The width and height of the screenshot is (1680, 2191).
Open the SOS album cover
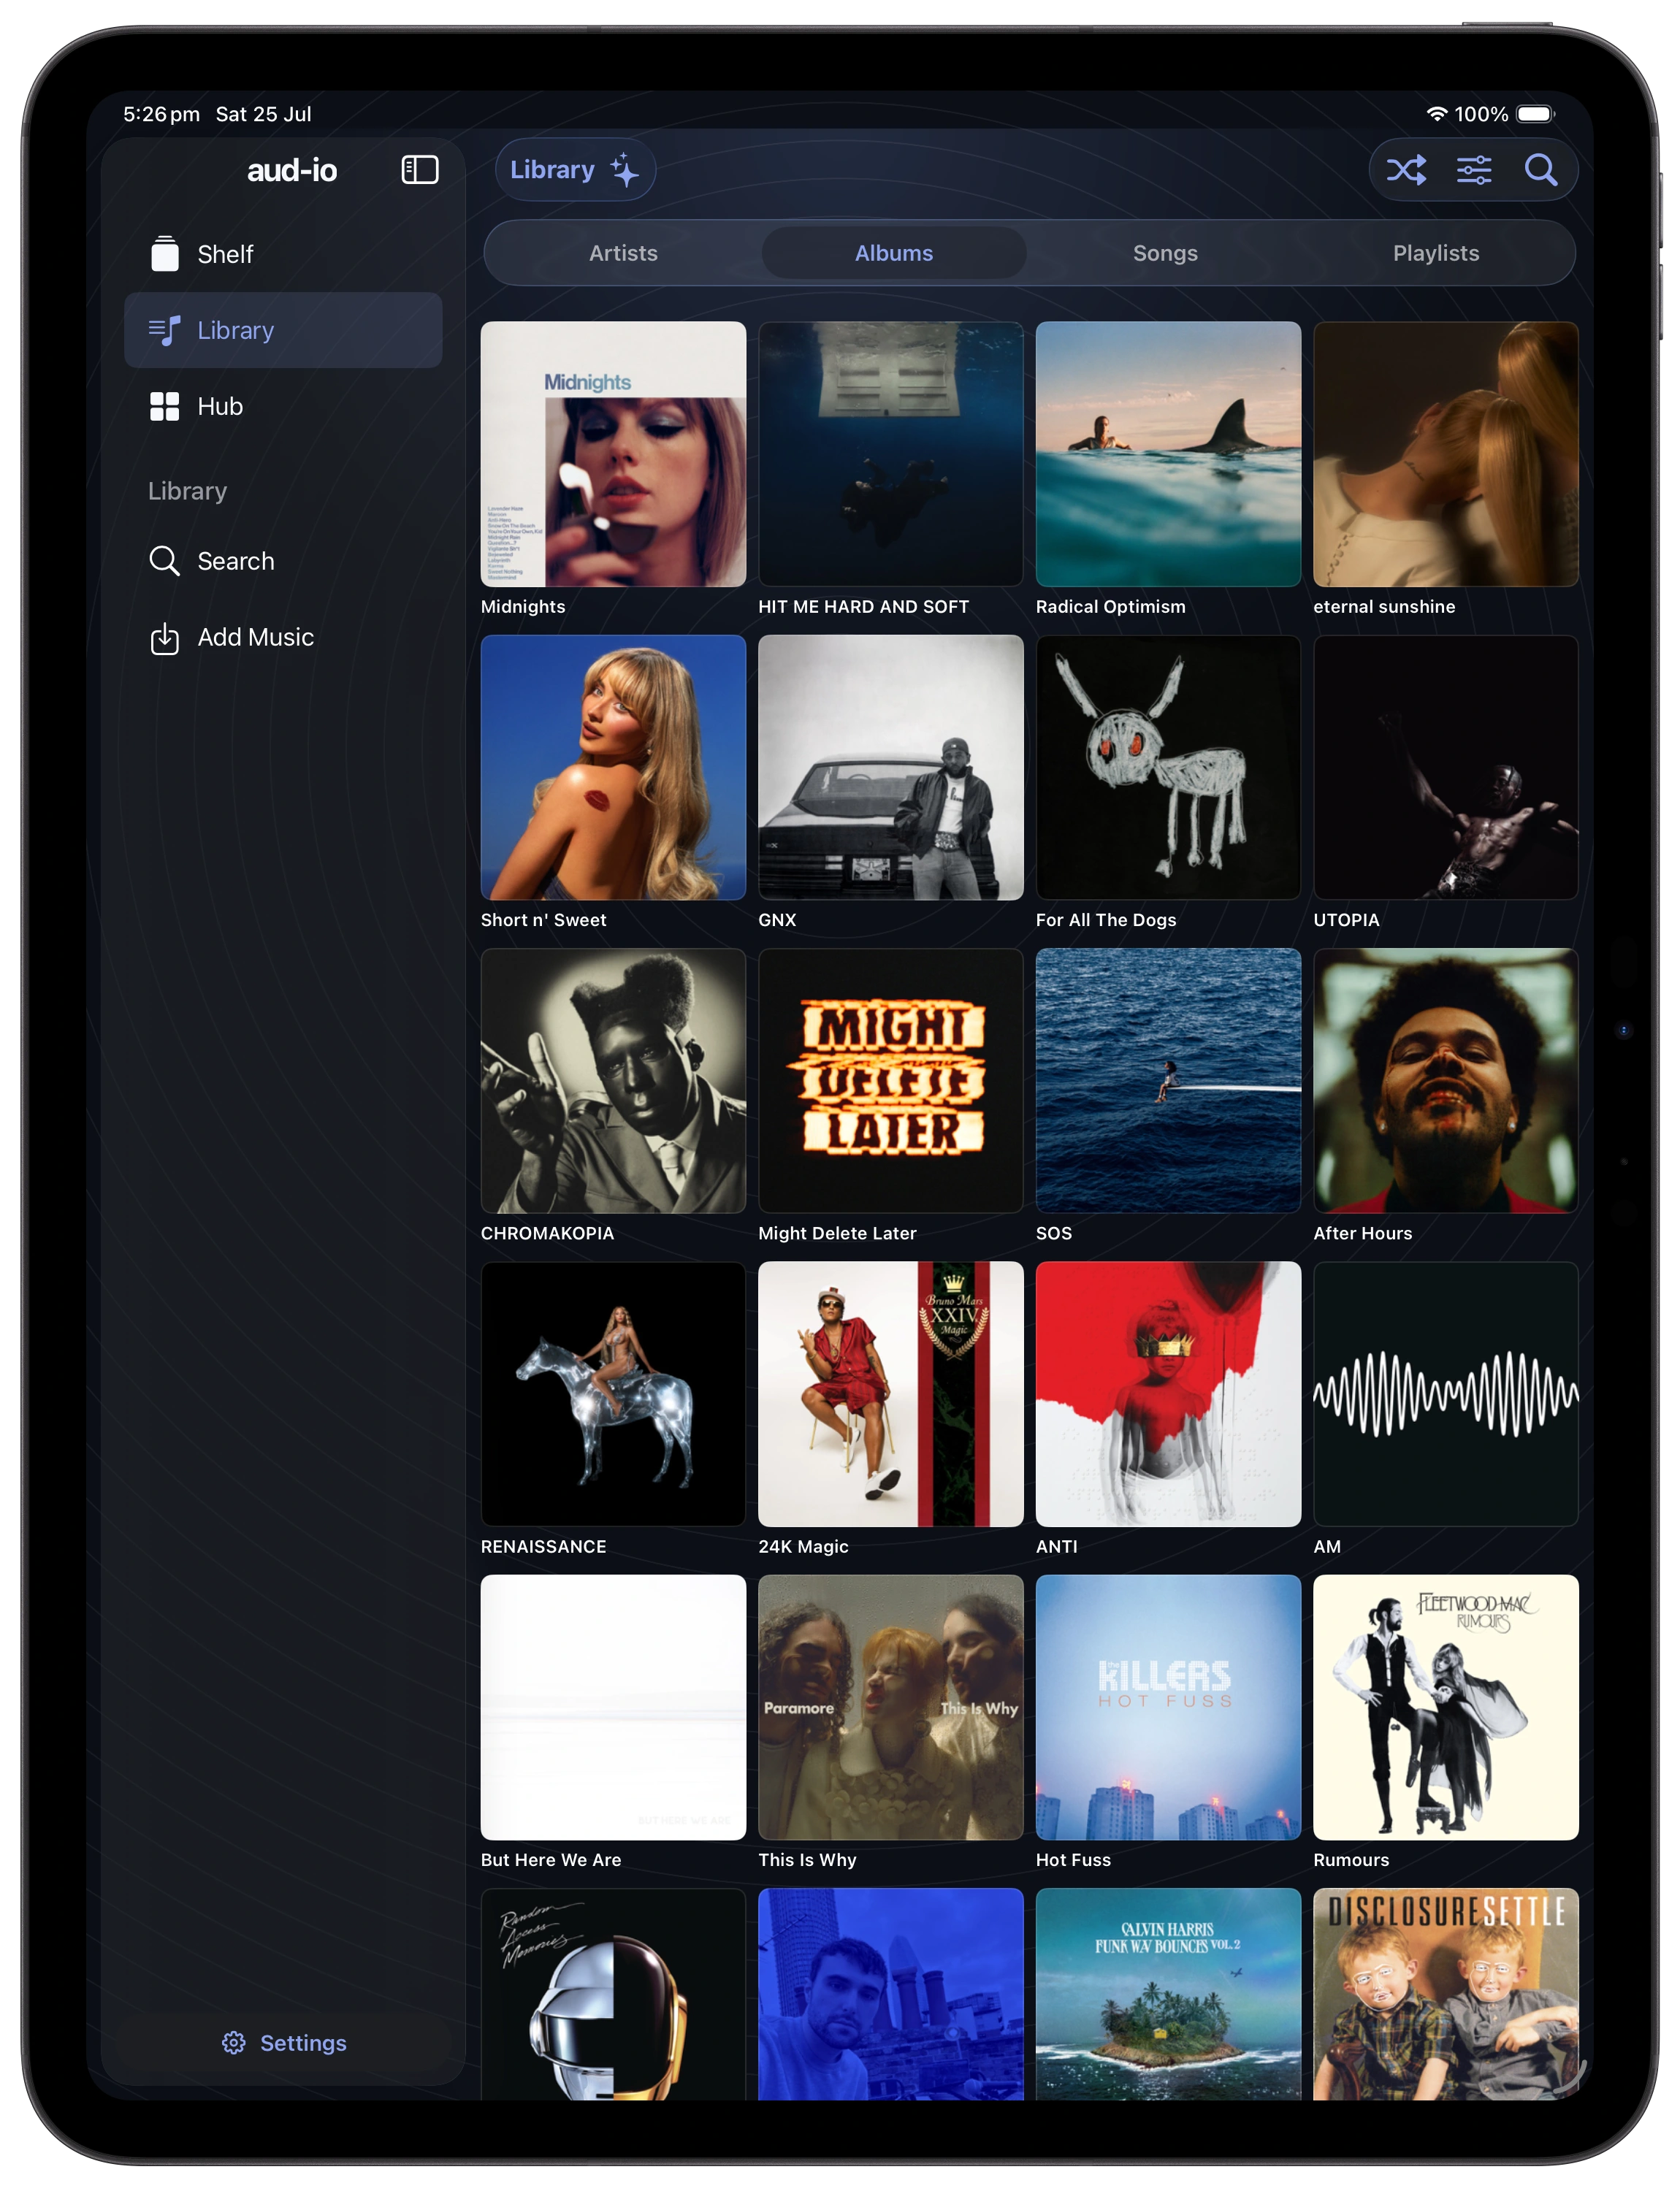click(1168, 1080)
